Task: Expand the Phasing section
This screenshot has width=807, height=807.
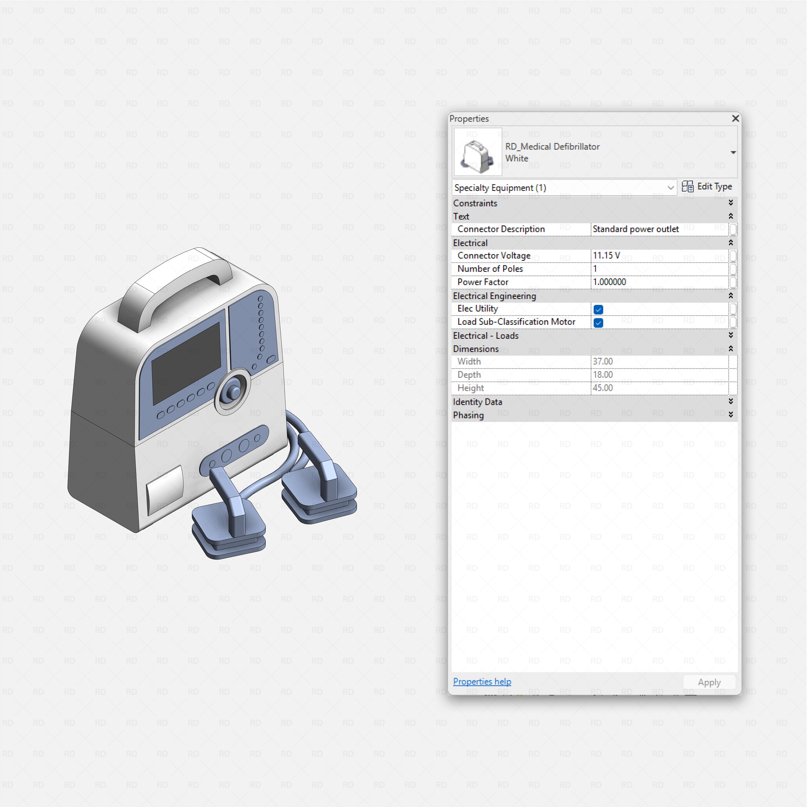Action: (731, 415)
